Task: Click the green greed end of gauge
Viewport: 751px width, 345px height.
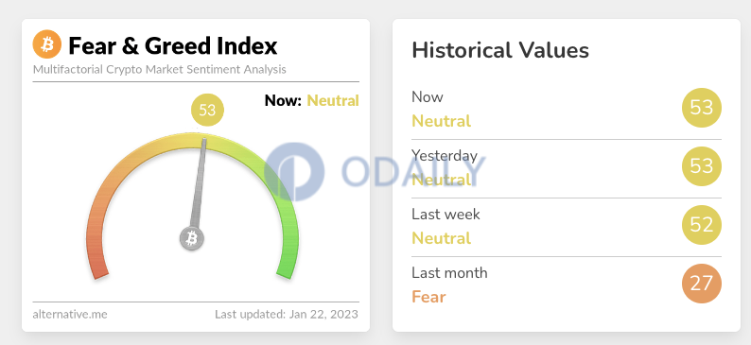Action: [284, 269]
